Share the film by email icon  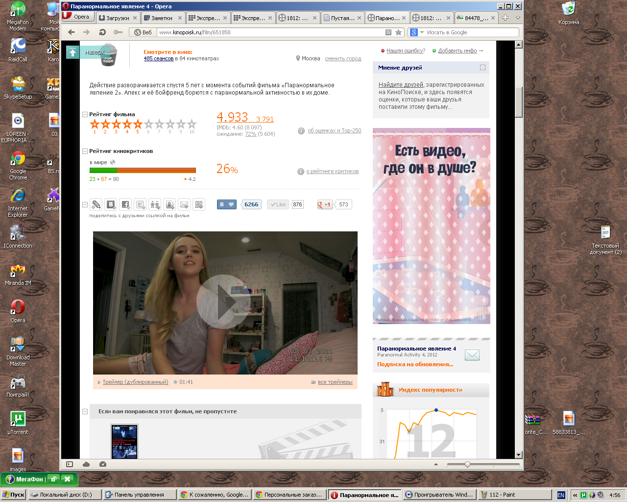[x=184, y=204]
